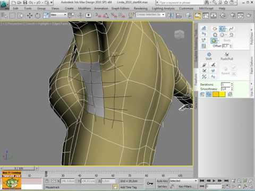Open the MAXScript menu
The image size is (255, 191).
pyautogui.click(x=206, y=8)
